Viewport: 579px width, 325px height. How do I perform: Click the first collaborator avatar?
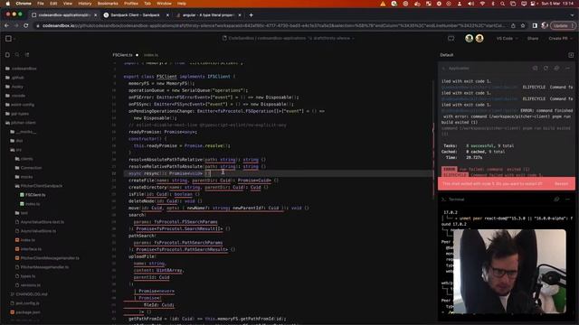coord(469,38)
